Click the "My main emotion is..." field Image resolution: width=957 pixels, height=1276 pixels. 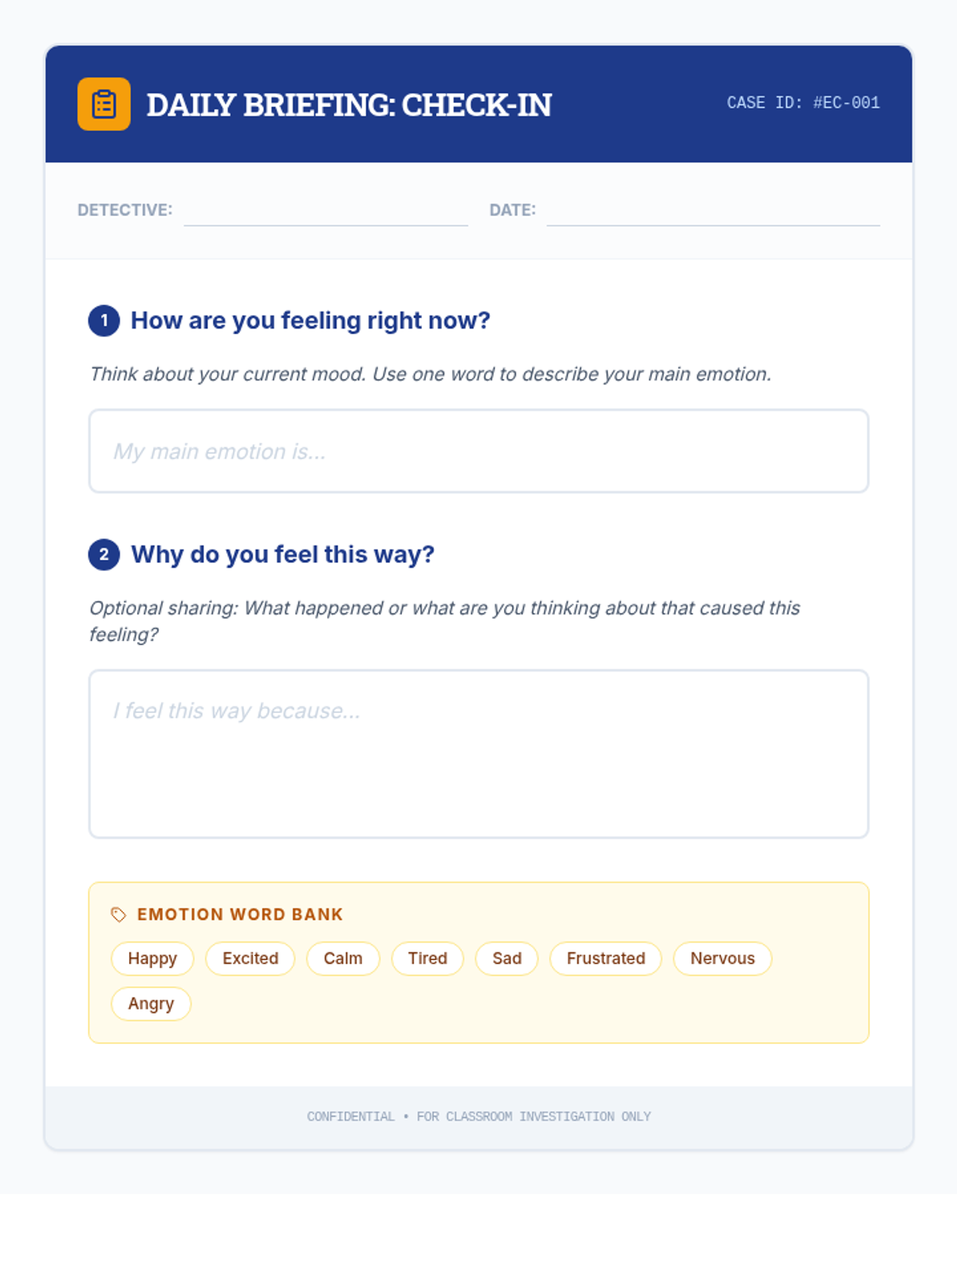[x=478, y=451]
